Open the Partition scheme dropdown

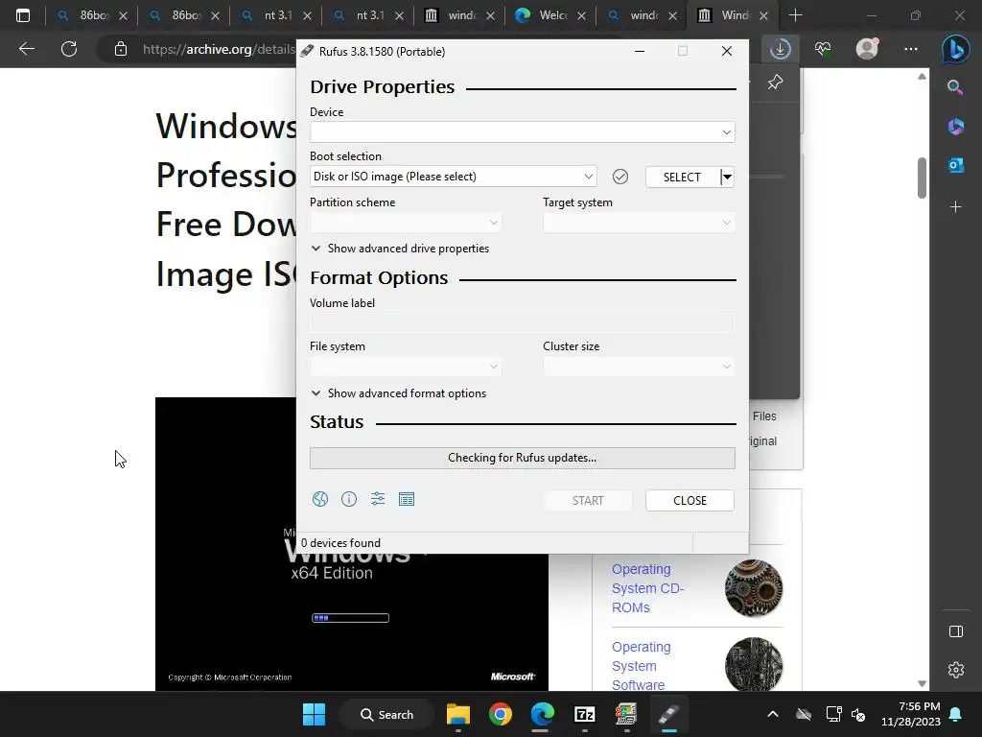(x=406, y=223)
